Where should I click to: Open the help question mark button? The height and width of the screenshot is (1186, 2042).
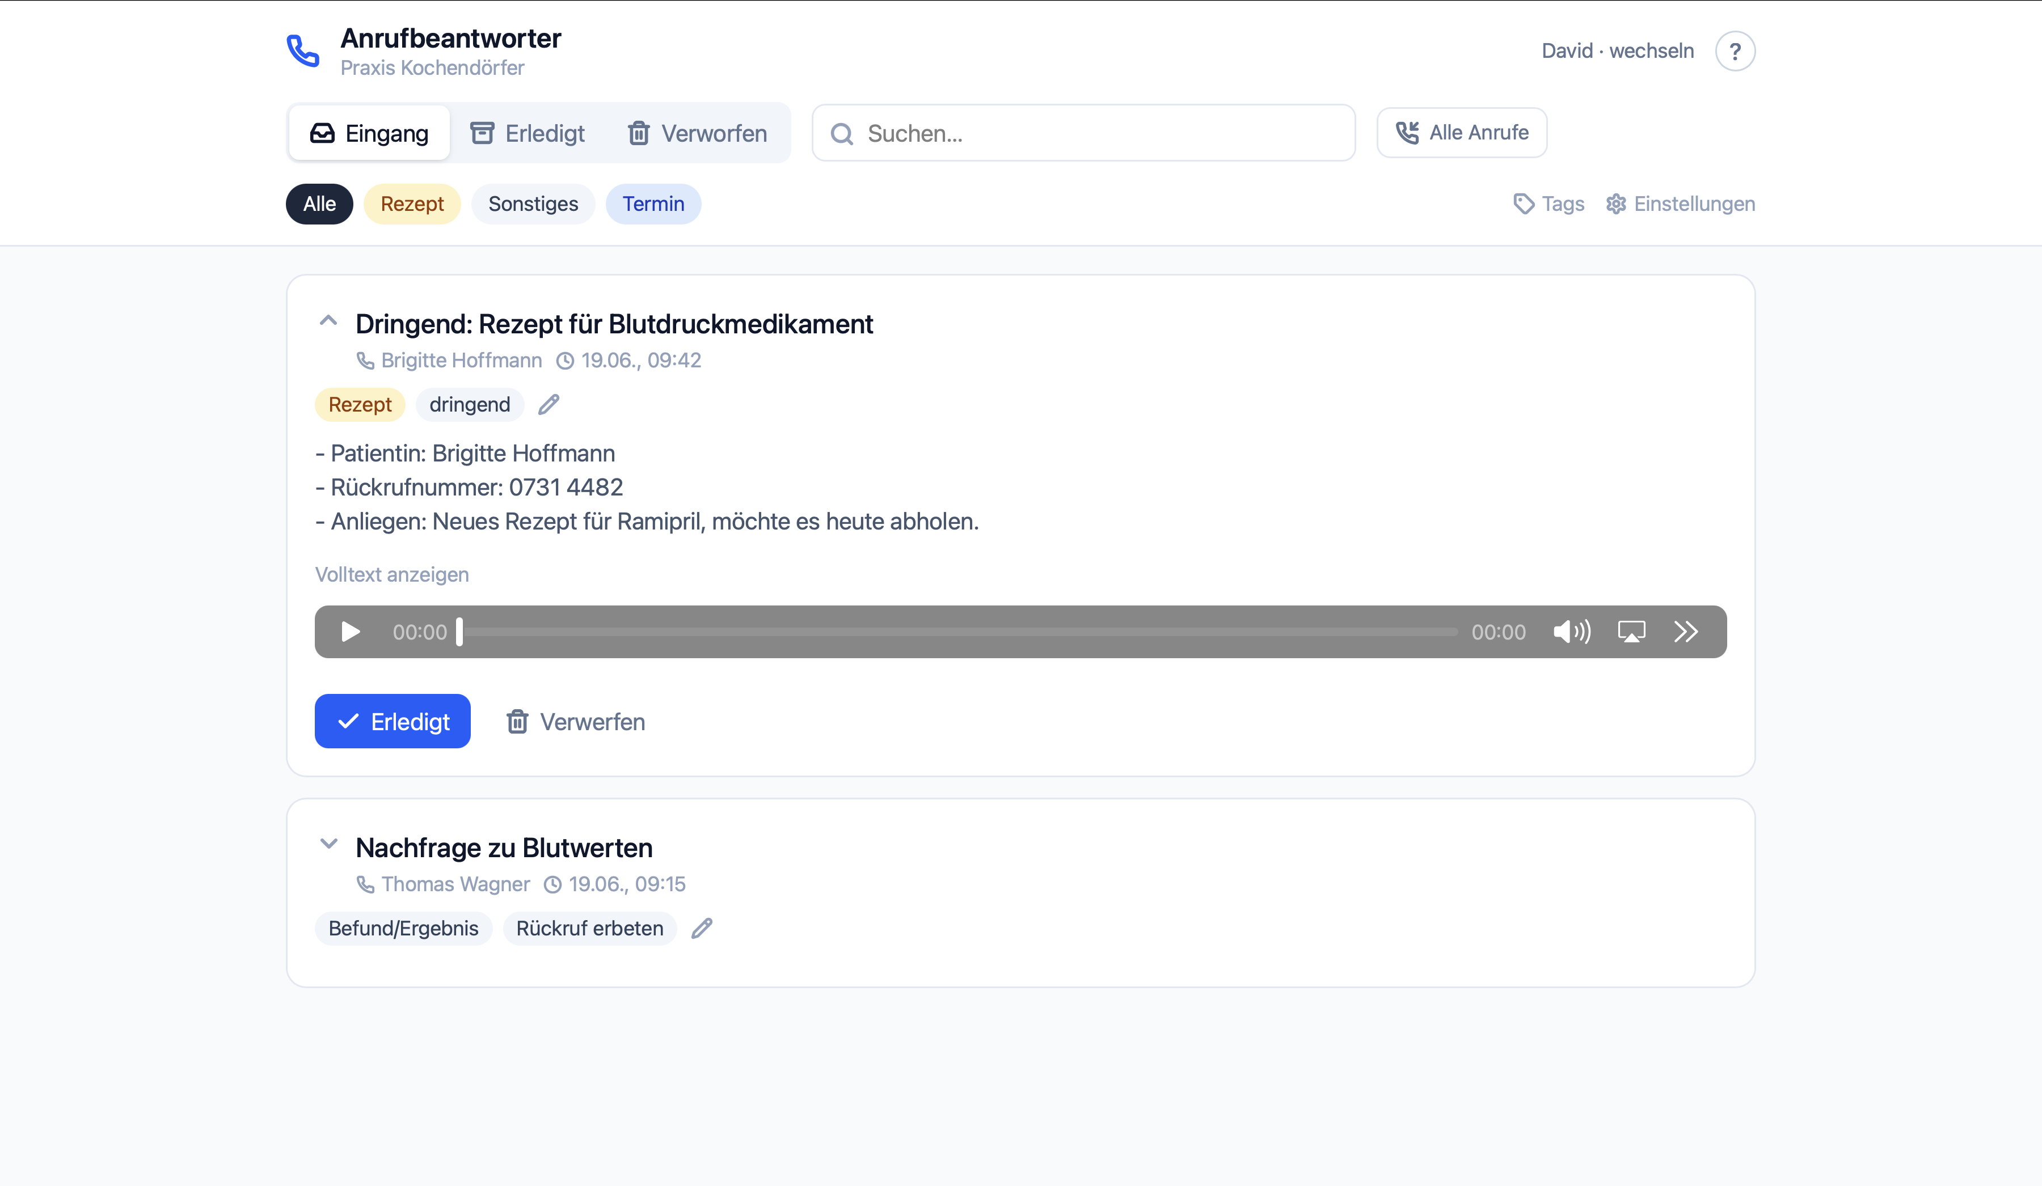coord(1735,51)
